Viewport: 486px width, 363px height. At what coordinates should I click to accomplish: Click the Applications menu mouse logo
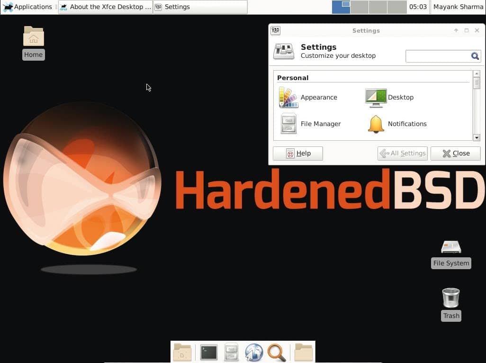click(8, 7)
